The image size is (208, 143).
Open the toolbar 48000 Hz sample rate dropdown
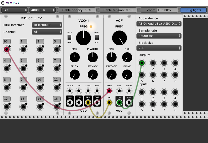(42, 10)
